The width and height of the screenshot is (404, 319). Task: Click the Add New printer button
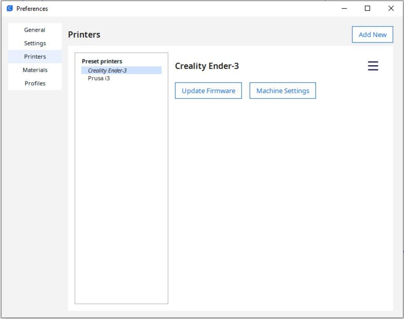pyautogui.click(x=372, y=35)
